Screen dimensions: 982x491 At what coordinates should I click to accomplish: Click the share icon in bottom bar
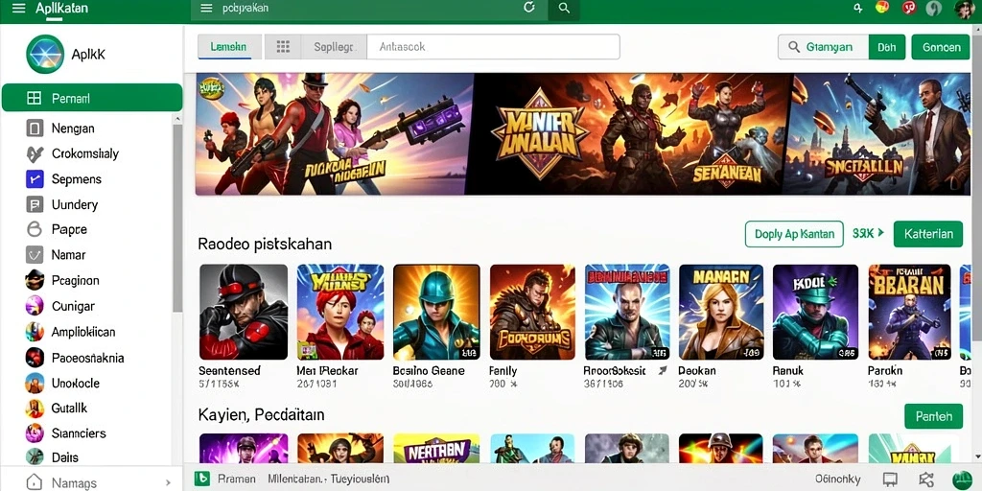coord(925,479)
